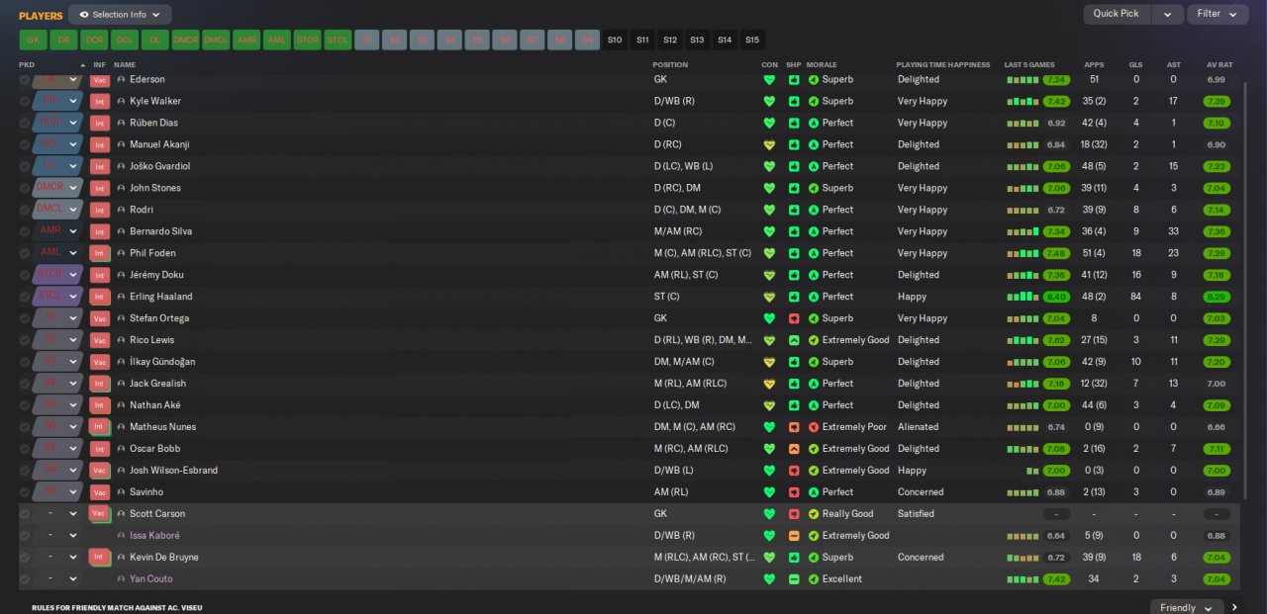Sort by the MORALE column header
The height and width of the screenshot is (614, 1267).
coord(822,64)
